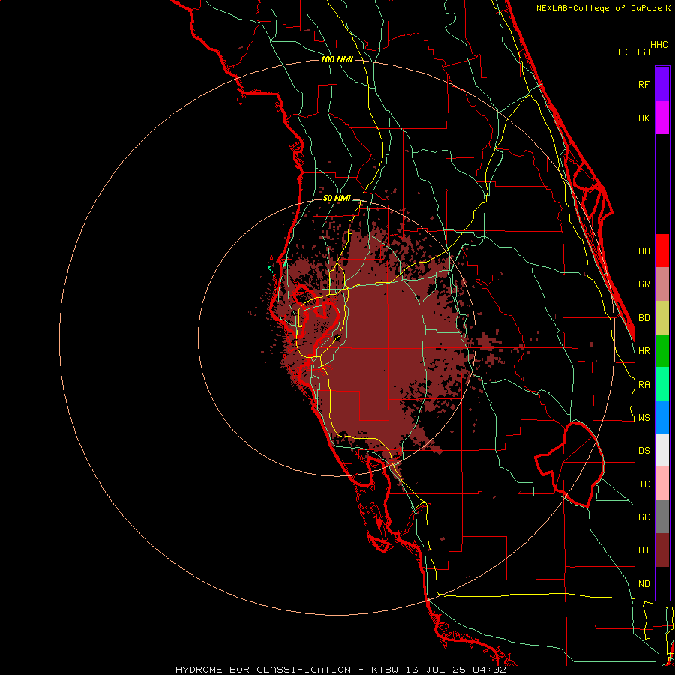
Task: Click the RA legend label
Action: click(643, 385)
